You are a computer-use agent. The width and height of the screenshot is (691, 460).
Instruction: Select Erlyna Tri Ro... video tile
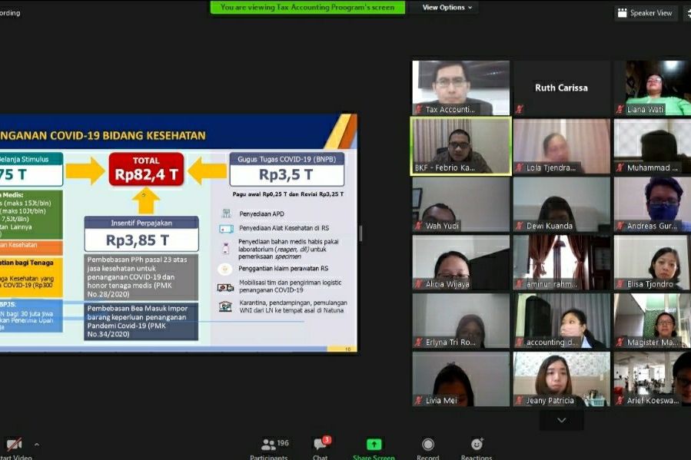pos(461,320)
